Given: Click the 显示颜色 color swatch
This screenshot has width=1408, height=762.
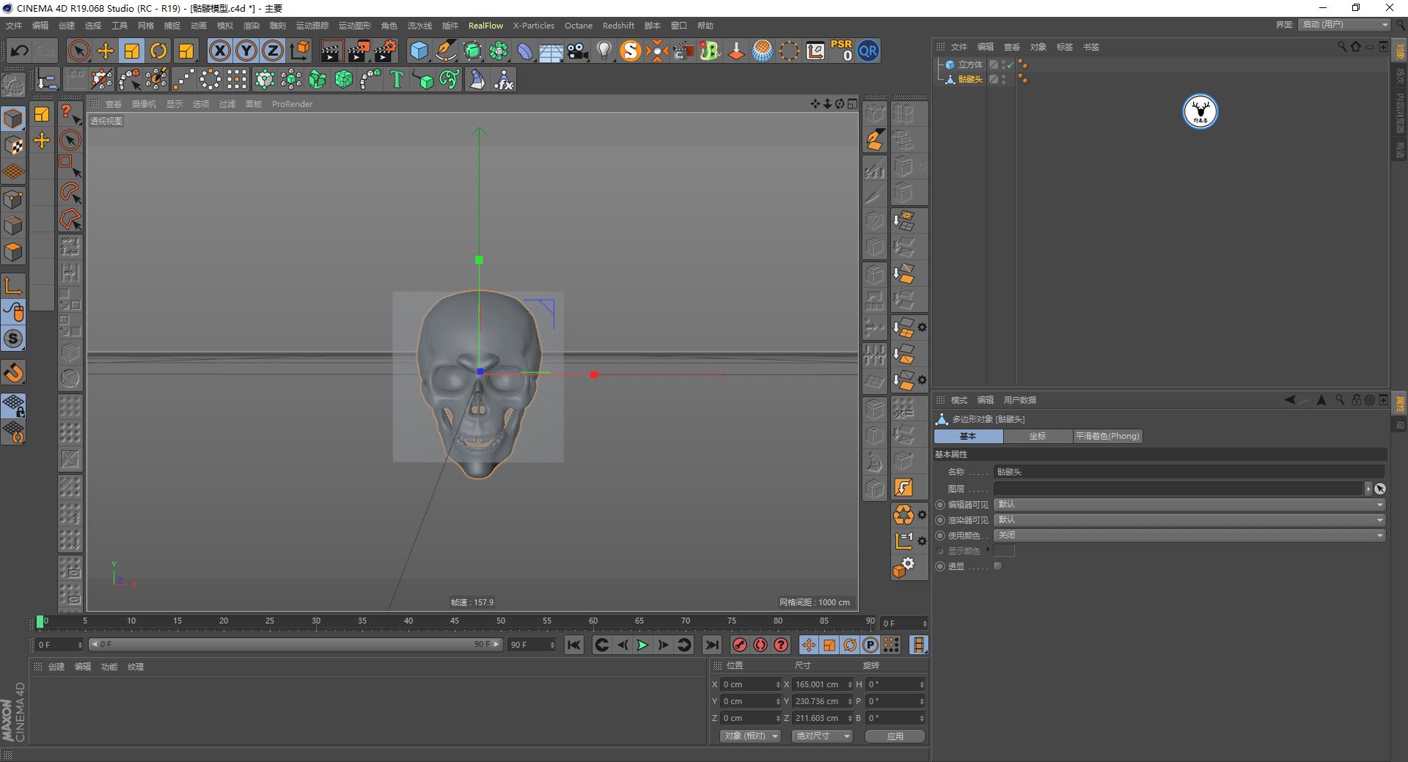Looking at the screenshot, I should point(1005,550).
